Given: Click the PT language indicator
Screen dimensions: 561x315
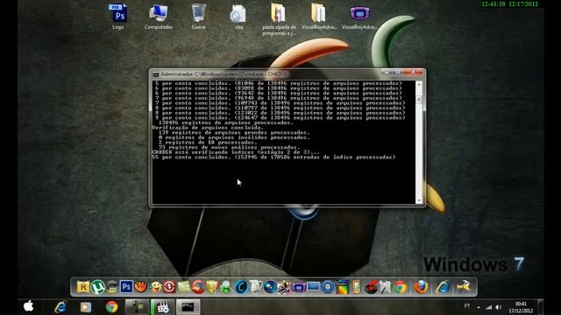Looking at the screenshot, I should 467,306.
